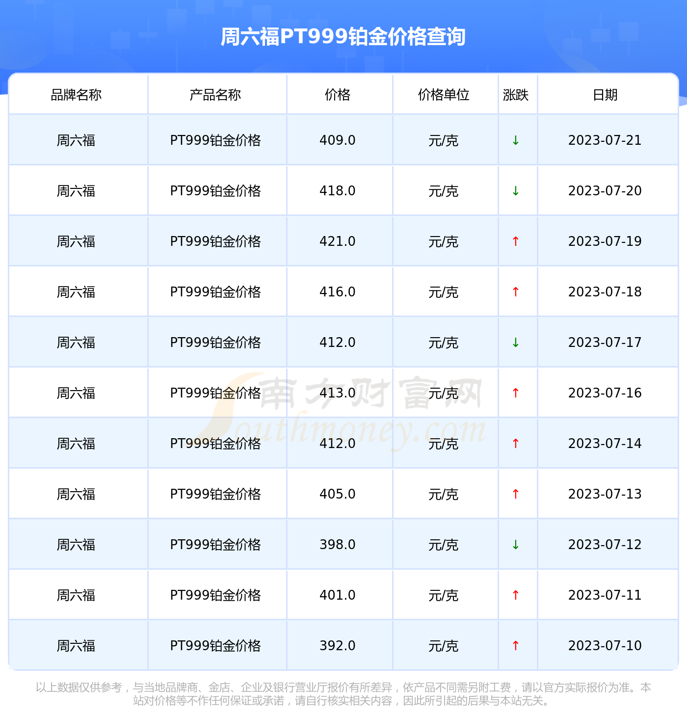Click the date 2023-07-18
Image resolution: width=687 pixels, height=714 pixels.
[605, 292]
